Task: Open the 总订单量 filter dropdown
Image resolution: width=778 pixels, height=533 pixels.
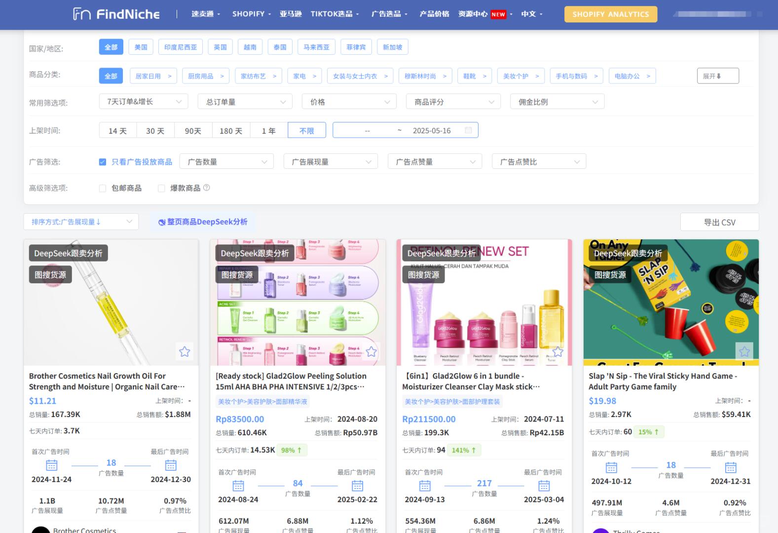Action: click(x=245, y=102)
